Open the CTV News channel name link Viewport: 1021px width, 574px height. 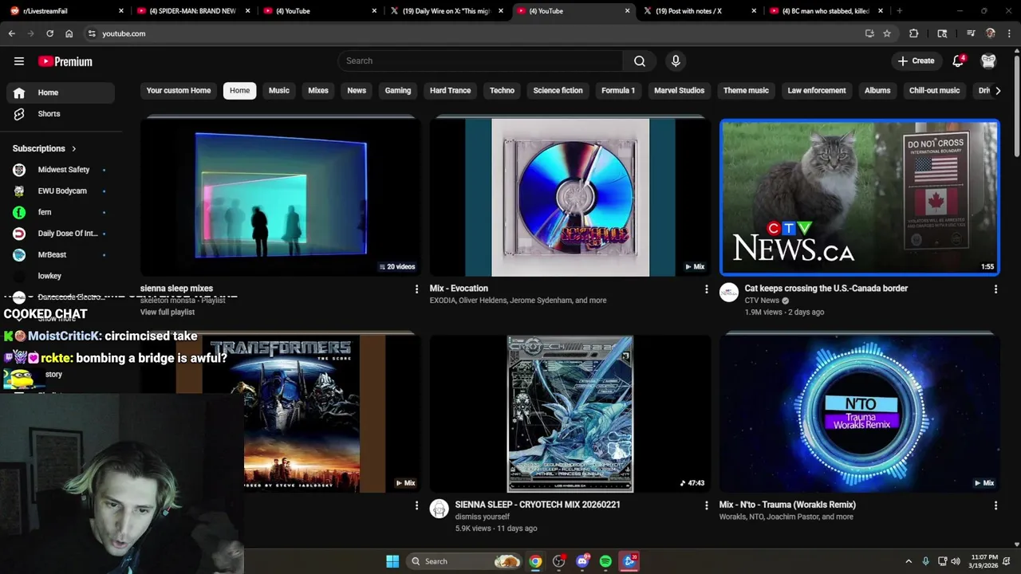(762, 301)
